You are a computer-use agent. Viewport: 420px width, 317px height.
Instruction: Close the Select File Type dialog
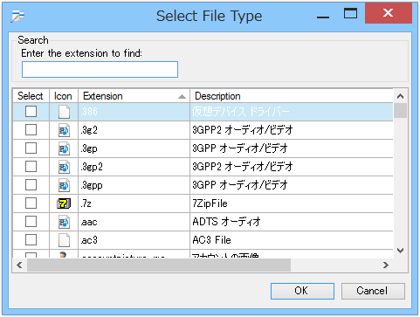[389, 13]
